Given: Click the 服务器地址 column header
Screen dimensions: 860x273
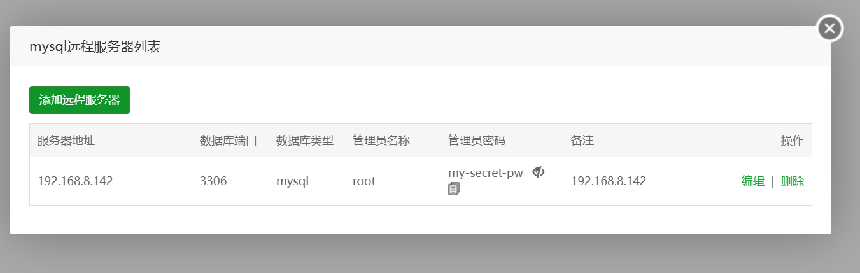Looking at the screenshot, I should [66, 141].
